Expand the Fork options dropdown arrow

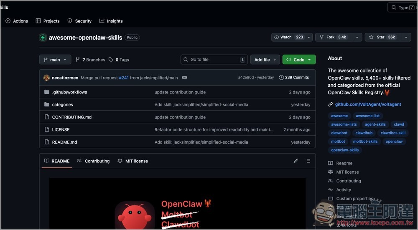click(357, 37)
